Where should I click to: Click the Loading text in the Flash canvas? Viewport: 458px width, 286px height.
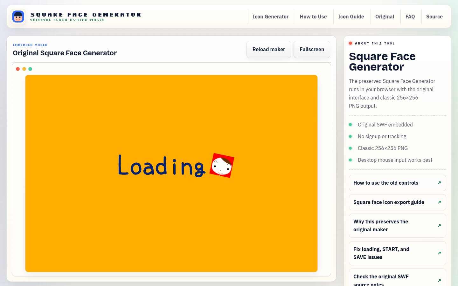[162, 166]
